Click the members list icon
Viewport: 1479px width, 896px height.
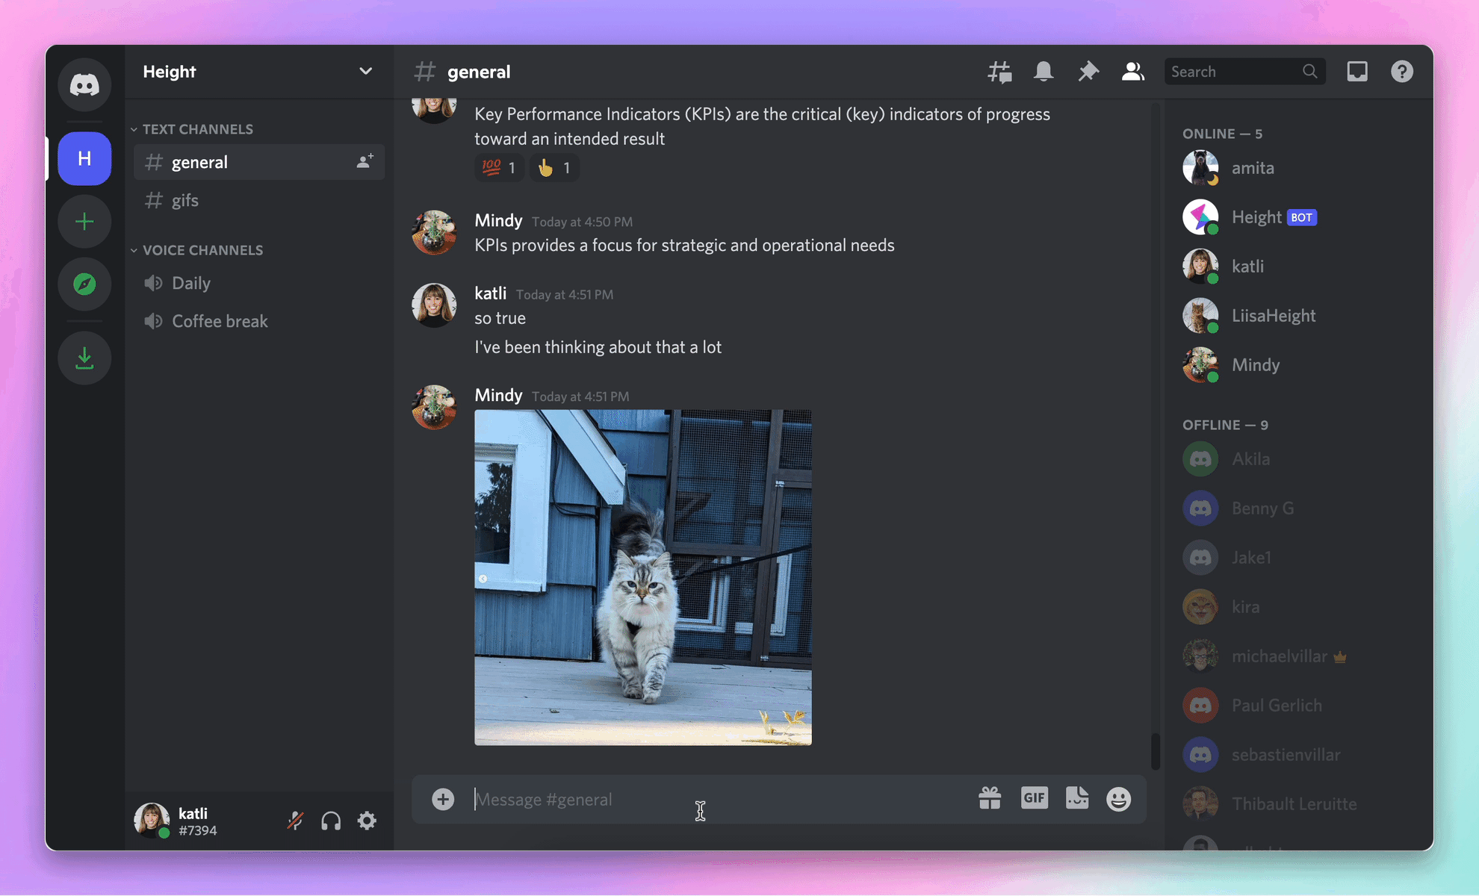click(1132, 71)
